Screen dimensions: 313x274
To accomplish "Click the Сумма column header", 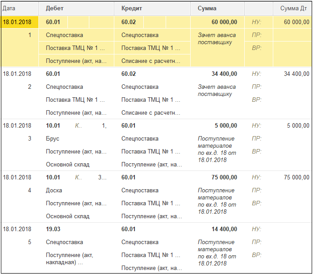I will 217,8.
